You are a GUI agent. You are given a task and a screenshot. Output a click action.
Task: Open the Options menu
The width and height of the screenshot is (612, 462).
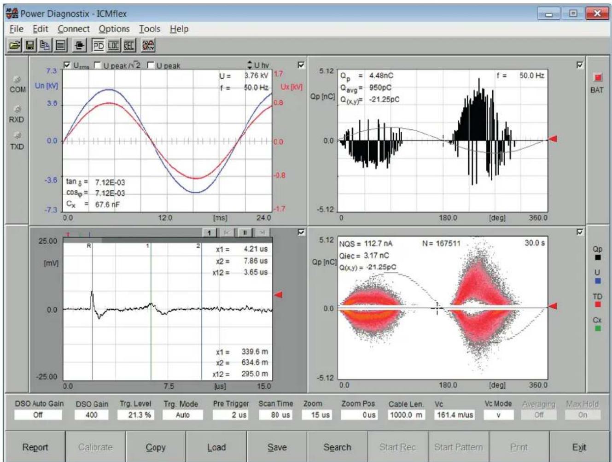[114, 29]
